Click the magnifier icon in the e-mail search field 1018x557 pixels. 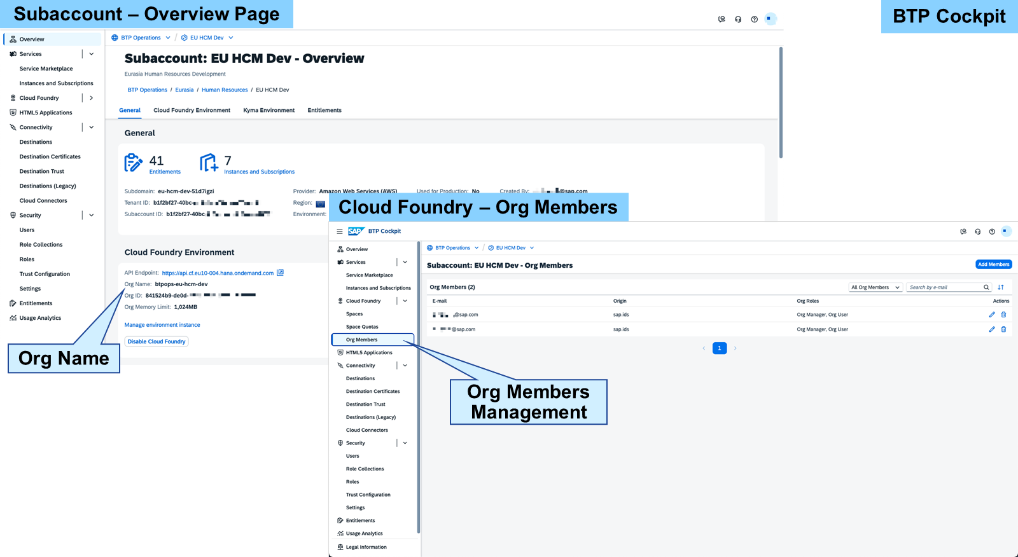tap(986, 287)
